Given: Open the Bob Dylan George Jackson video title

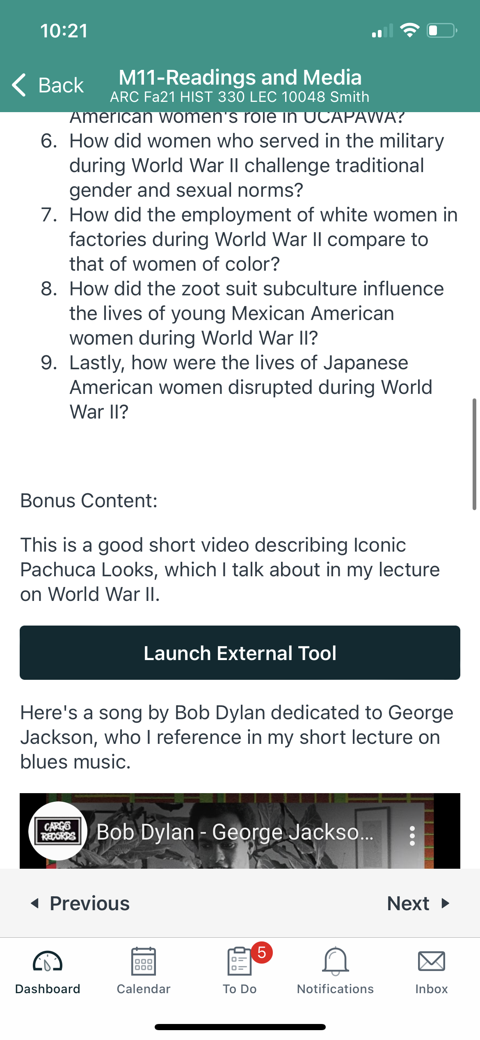Looking at the screenshot, I should (x=235, y=832).
